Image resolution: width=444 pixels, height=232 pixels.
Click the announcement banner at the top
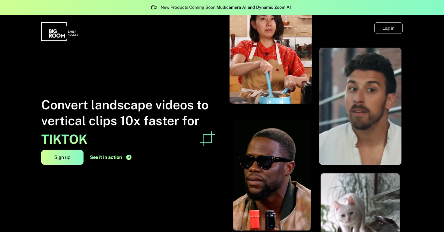(222, 7)
